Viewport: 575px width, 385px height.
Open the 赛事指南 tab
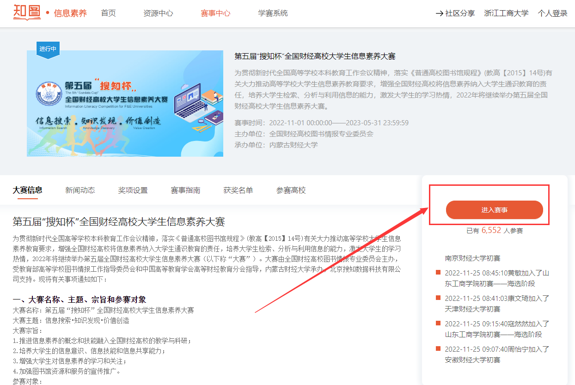click(185, 190)
